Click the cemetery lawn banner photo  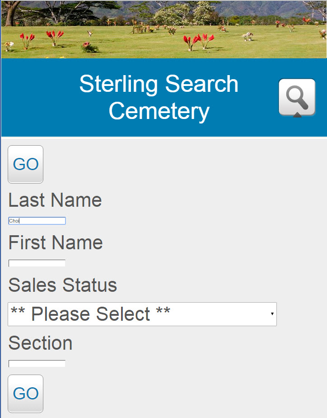click(x=164, y=29)
